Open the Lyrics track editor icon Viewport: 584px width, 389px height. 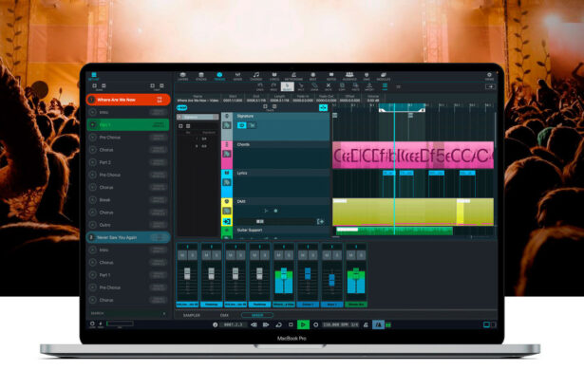tap(226, 182)
